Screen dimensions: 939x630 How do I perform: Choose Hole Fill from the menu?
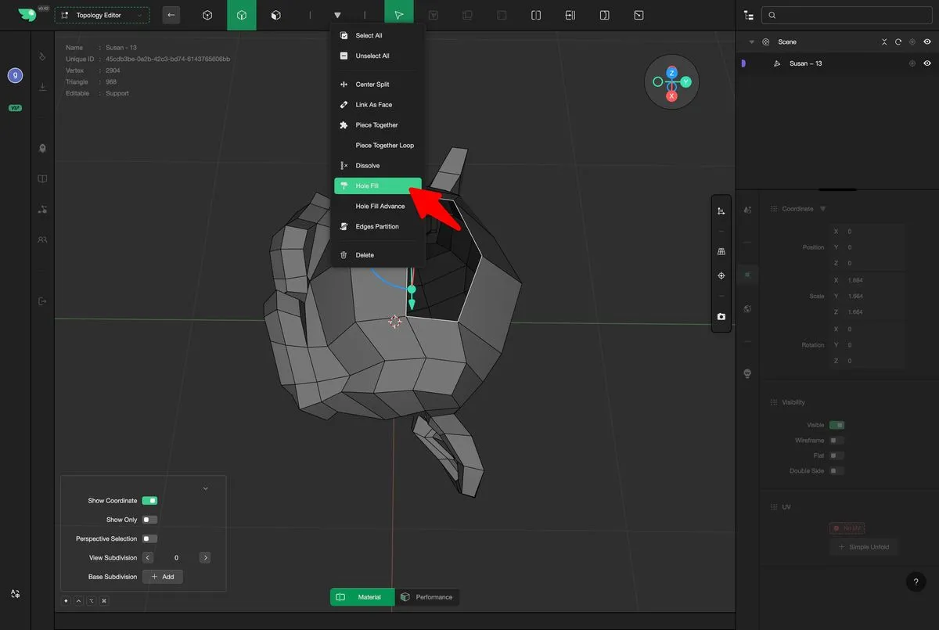(377, 186)
